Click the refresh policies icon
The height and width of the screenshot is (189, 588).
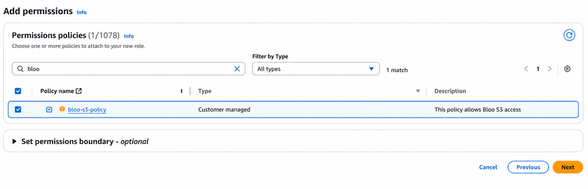pos(569,35)
